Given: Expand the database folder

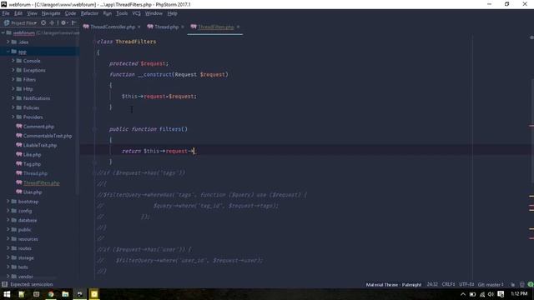Looking at the screenshot, I should tap(8, 220).
